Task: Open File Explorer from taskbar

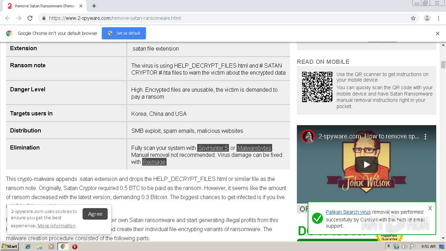Action: coord(39,246)
